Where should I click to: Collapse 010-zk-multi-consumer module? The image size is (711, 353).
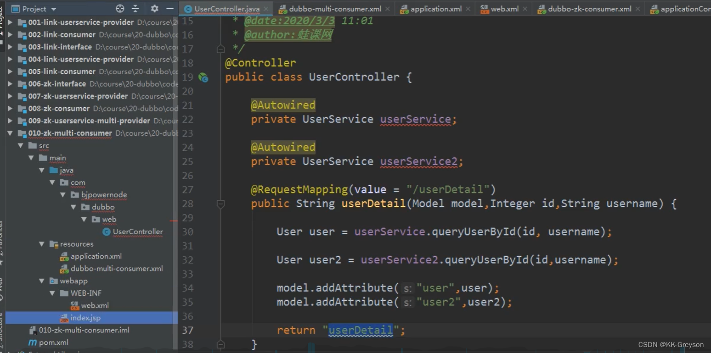click(x=10, y=133)
